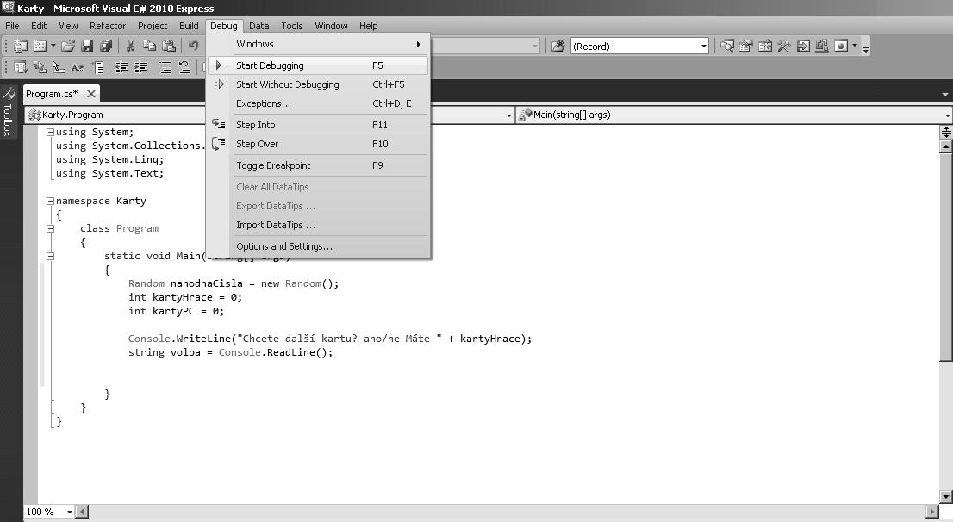
Task: Select Step Over menu entry
Action: tap(318, 144)
